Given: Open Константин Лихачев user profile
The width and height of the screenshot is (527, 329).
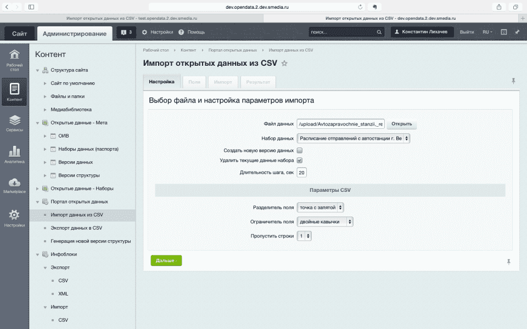Looking at the screenshot, I should click(422, 32).
